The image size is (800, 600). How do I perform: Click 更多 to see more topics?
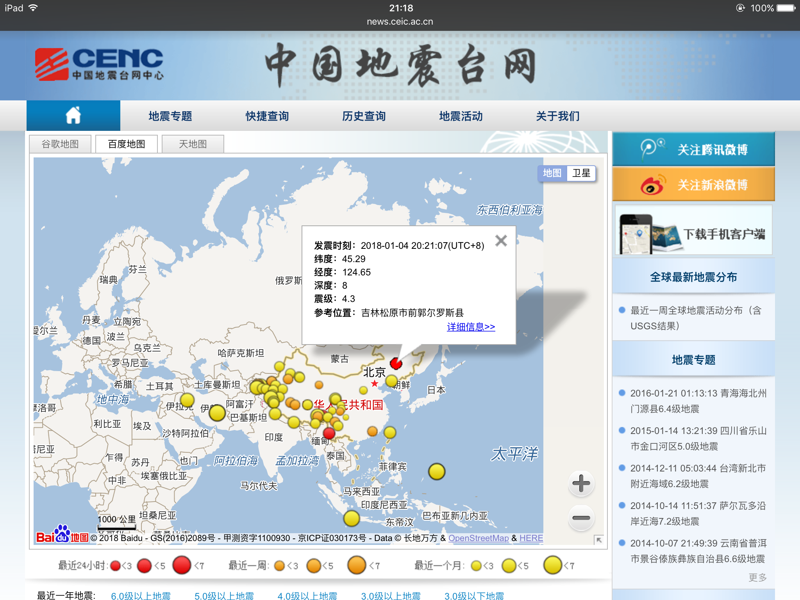(757, 577)
